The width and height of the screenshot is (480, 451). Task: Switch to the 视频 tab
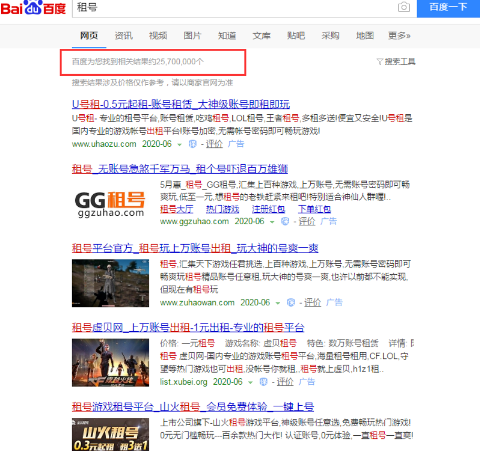[x=158, y=36]
